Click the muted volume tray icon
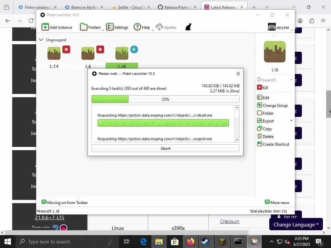 pos(287,242)
